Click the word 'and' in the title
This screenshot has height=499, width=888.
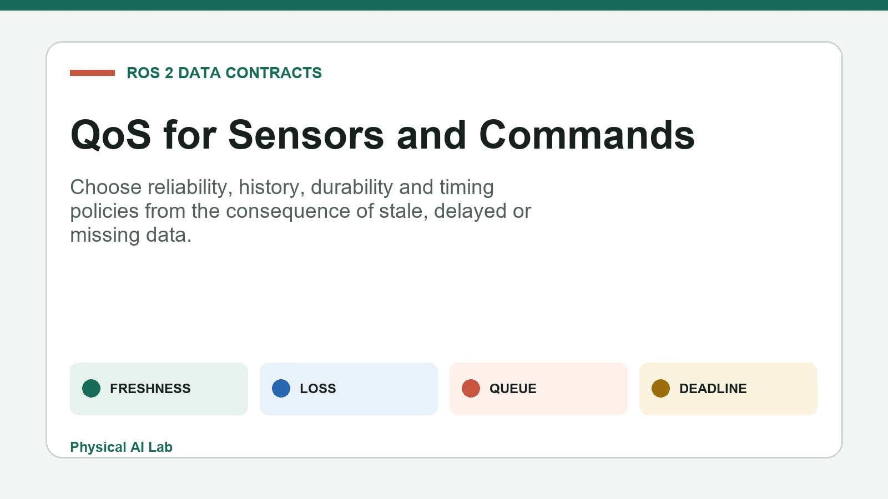coord(432,135)
